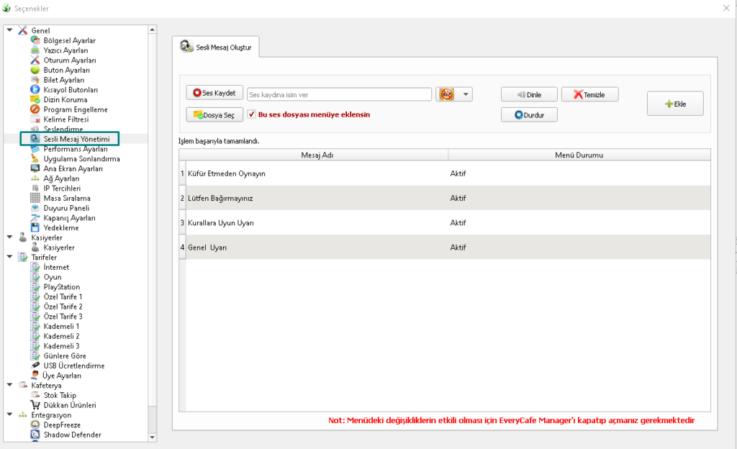Click the Yazıcı Ayarları printer icon
This screenshot has width=737, height=449.
pos(35,50)
